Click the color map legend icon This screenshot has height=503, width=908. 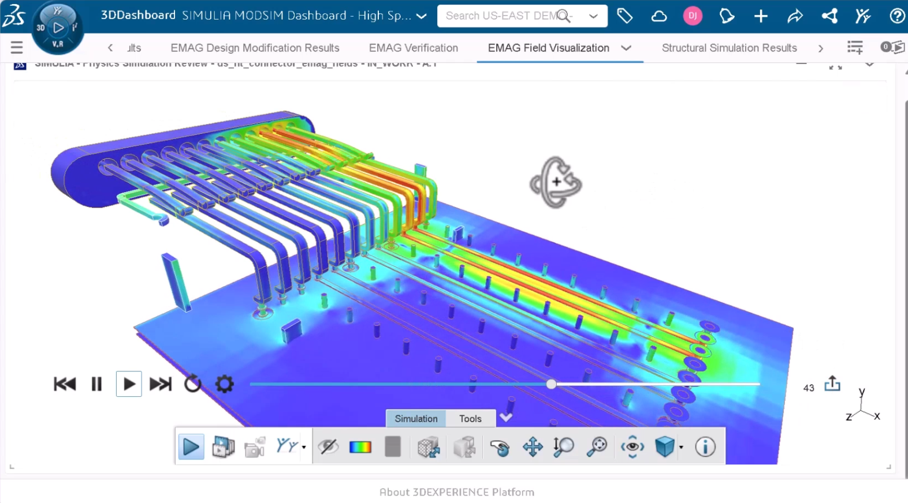click(360, 447)
